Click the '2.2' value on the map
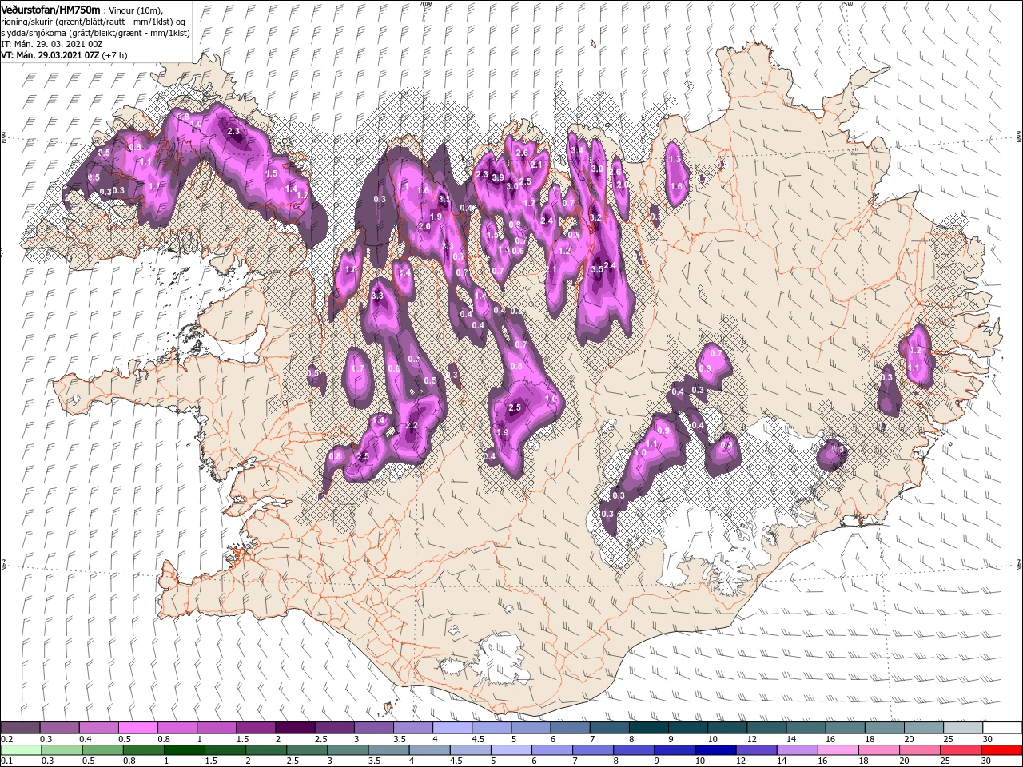Image resolution: width=1023 pixels, height=767 pixels. pyautogui.click(x=412, y=426)
